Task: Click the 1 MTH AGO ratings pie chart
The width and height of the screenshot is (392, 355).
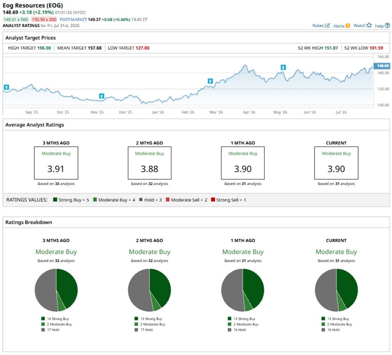Action: tap(243, 290)
